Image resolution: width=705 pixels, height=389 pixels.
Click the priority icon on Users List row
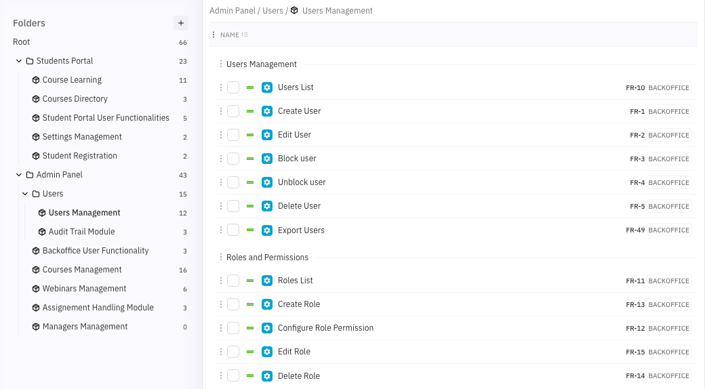tap(250, 87)
